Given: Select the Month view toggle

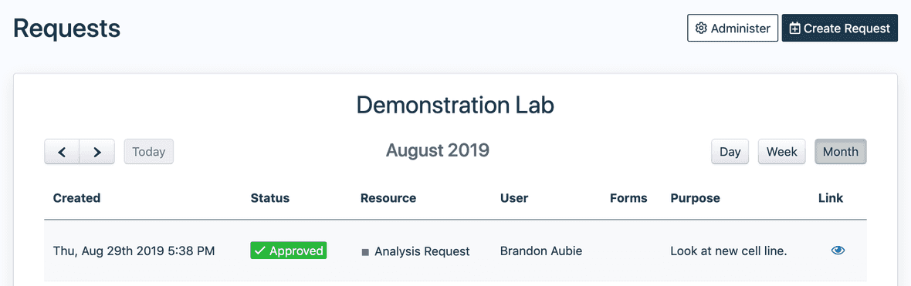Looking at the screenshot, I should (840, 152).
